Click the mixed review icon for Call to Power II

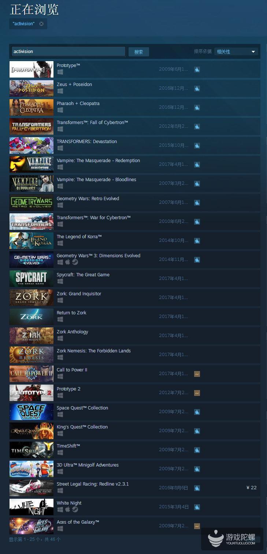[197, 374]
